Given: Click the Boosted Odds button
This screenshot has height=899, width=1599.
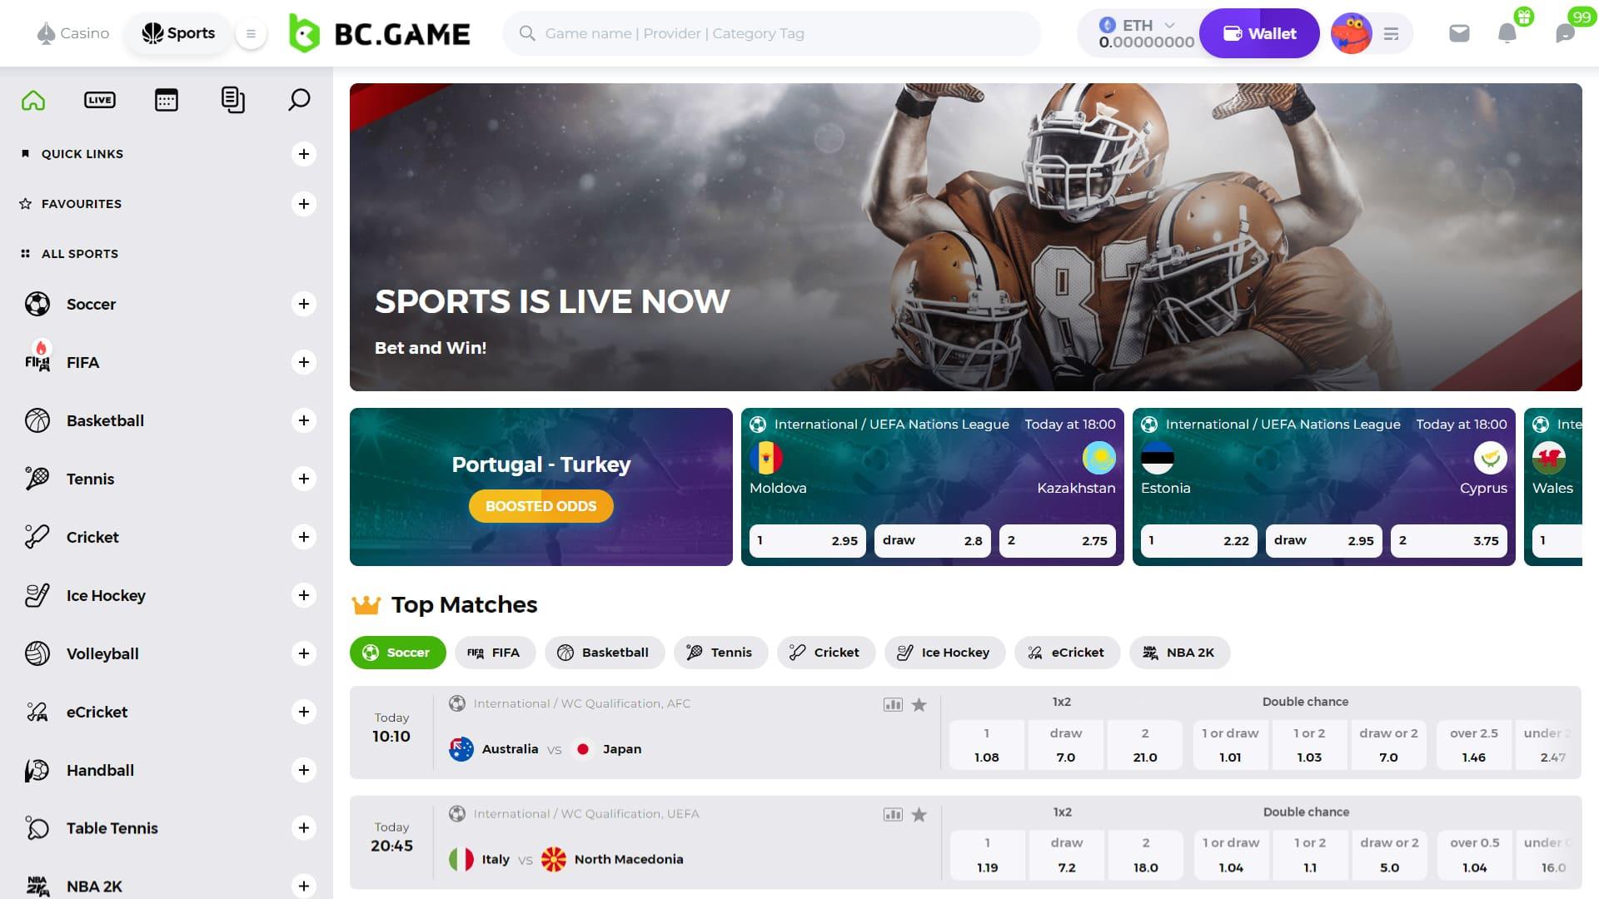Looking at the screenshot, I should (541, 506).
